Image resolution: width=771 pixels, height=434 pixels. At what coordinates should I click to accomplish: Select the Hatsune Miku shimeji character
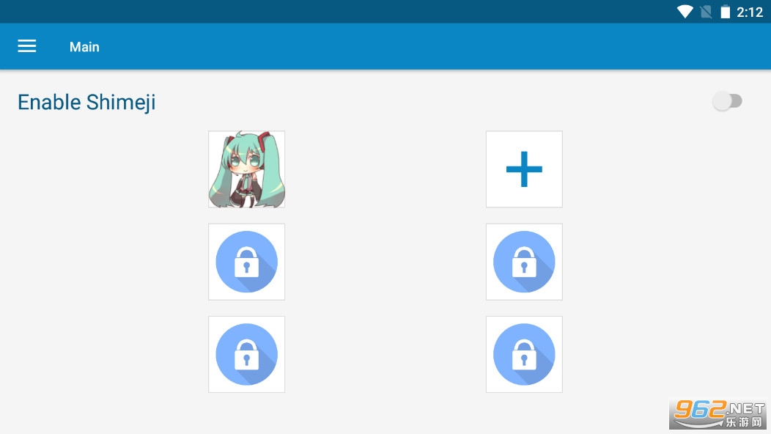tap(246, 169)
